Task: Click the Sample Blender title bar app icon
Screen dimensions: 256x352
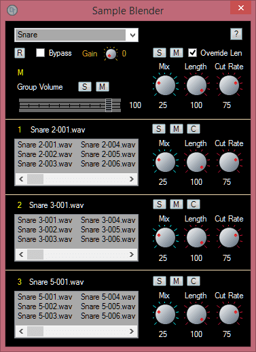Action: [12, 10]
